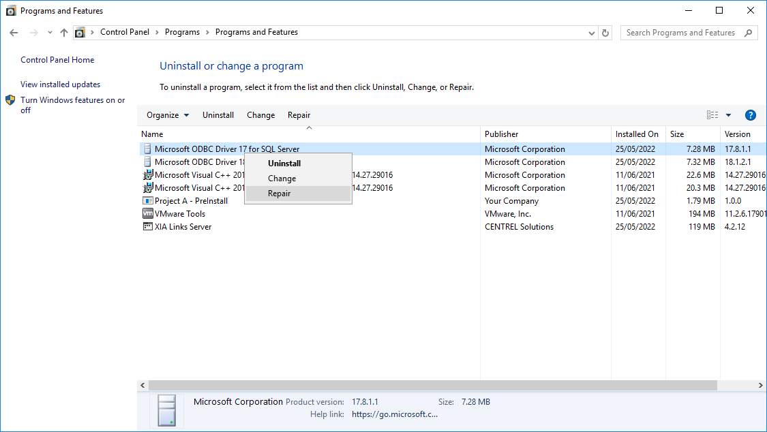767x432 pixels.
Task: Click the ODBC Driver 18 row icon
Action: tap(147, 161)
